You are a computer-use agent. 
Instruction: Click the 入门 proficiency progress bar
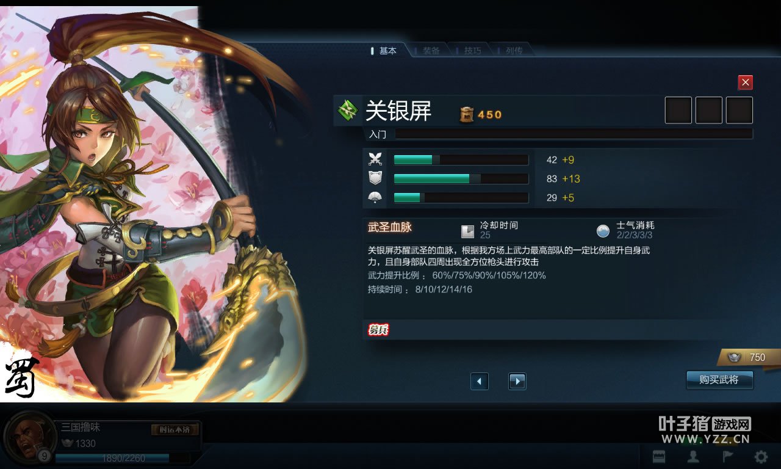[x=574, y=134]
